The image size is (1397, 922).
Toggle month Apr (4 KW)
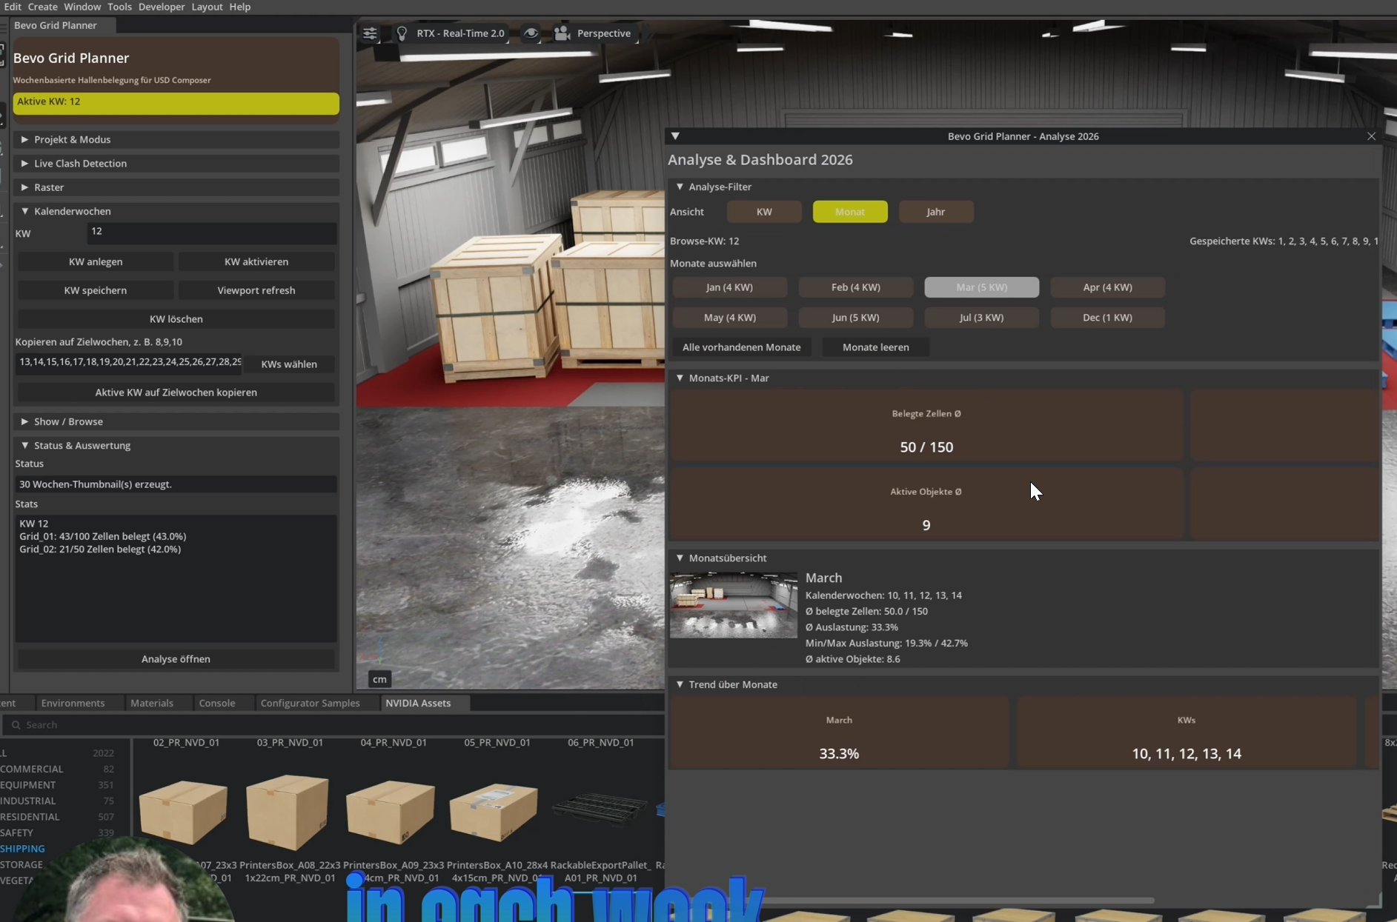pyautogui.click(x=1108, y=287)
